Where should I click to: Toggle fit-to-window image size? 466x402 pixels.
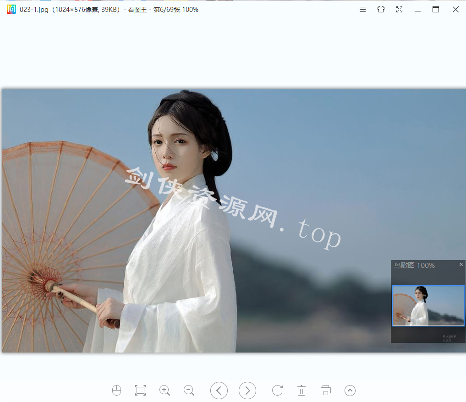140,391
